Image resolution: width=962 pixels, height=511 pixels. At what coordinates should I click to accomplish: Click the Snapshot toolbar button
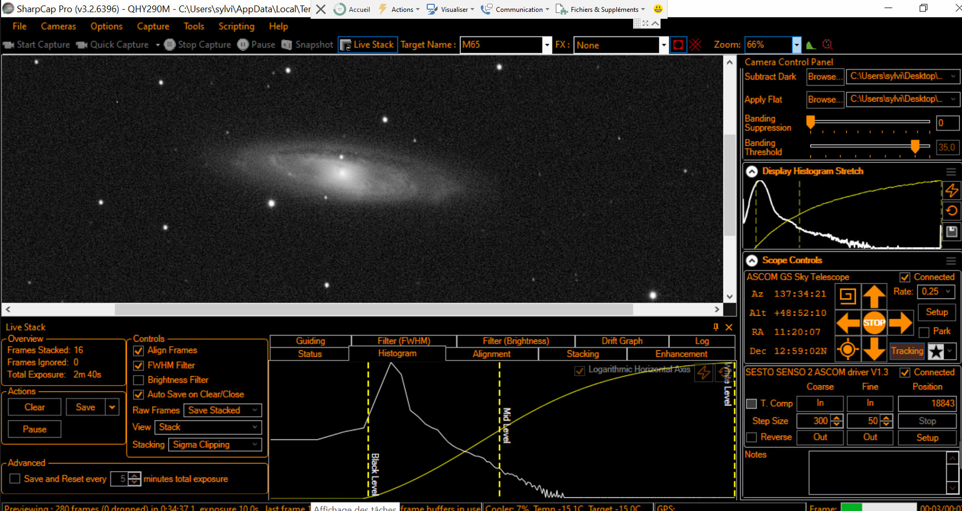coord(307,45)
